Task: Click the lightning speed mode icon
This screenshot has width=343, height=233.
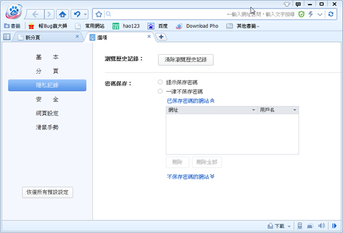Action: 310,14
